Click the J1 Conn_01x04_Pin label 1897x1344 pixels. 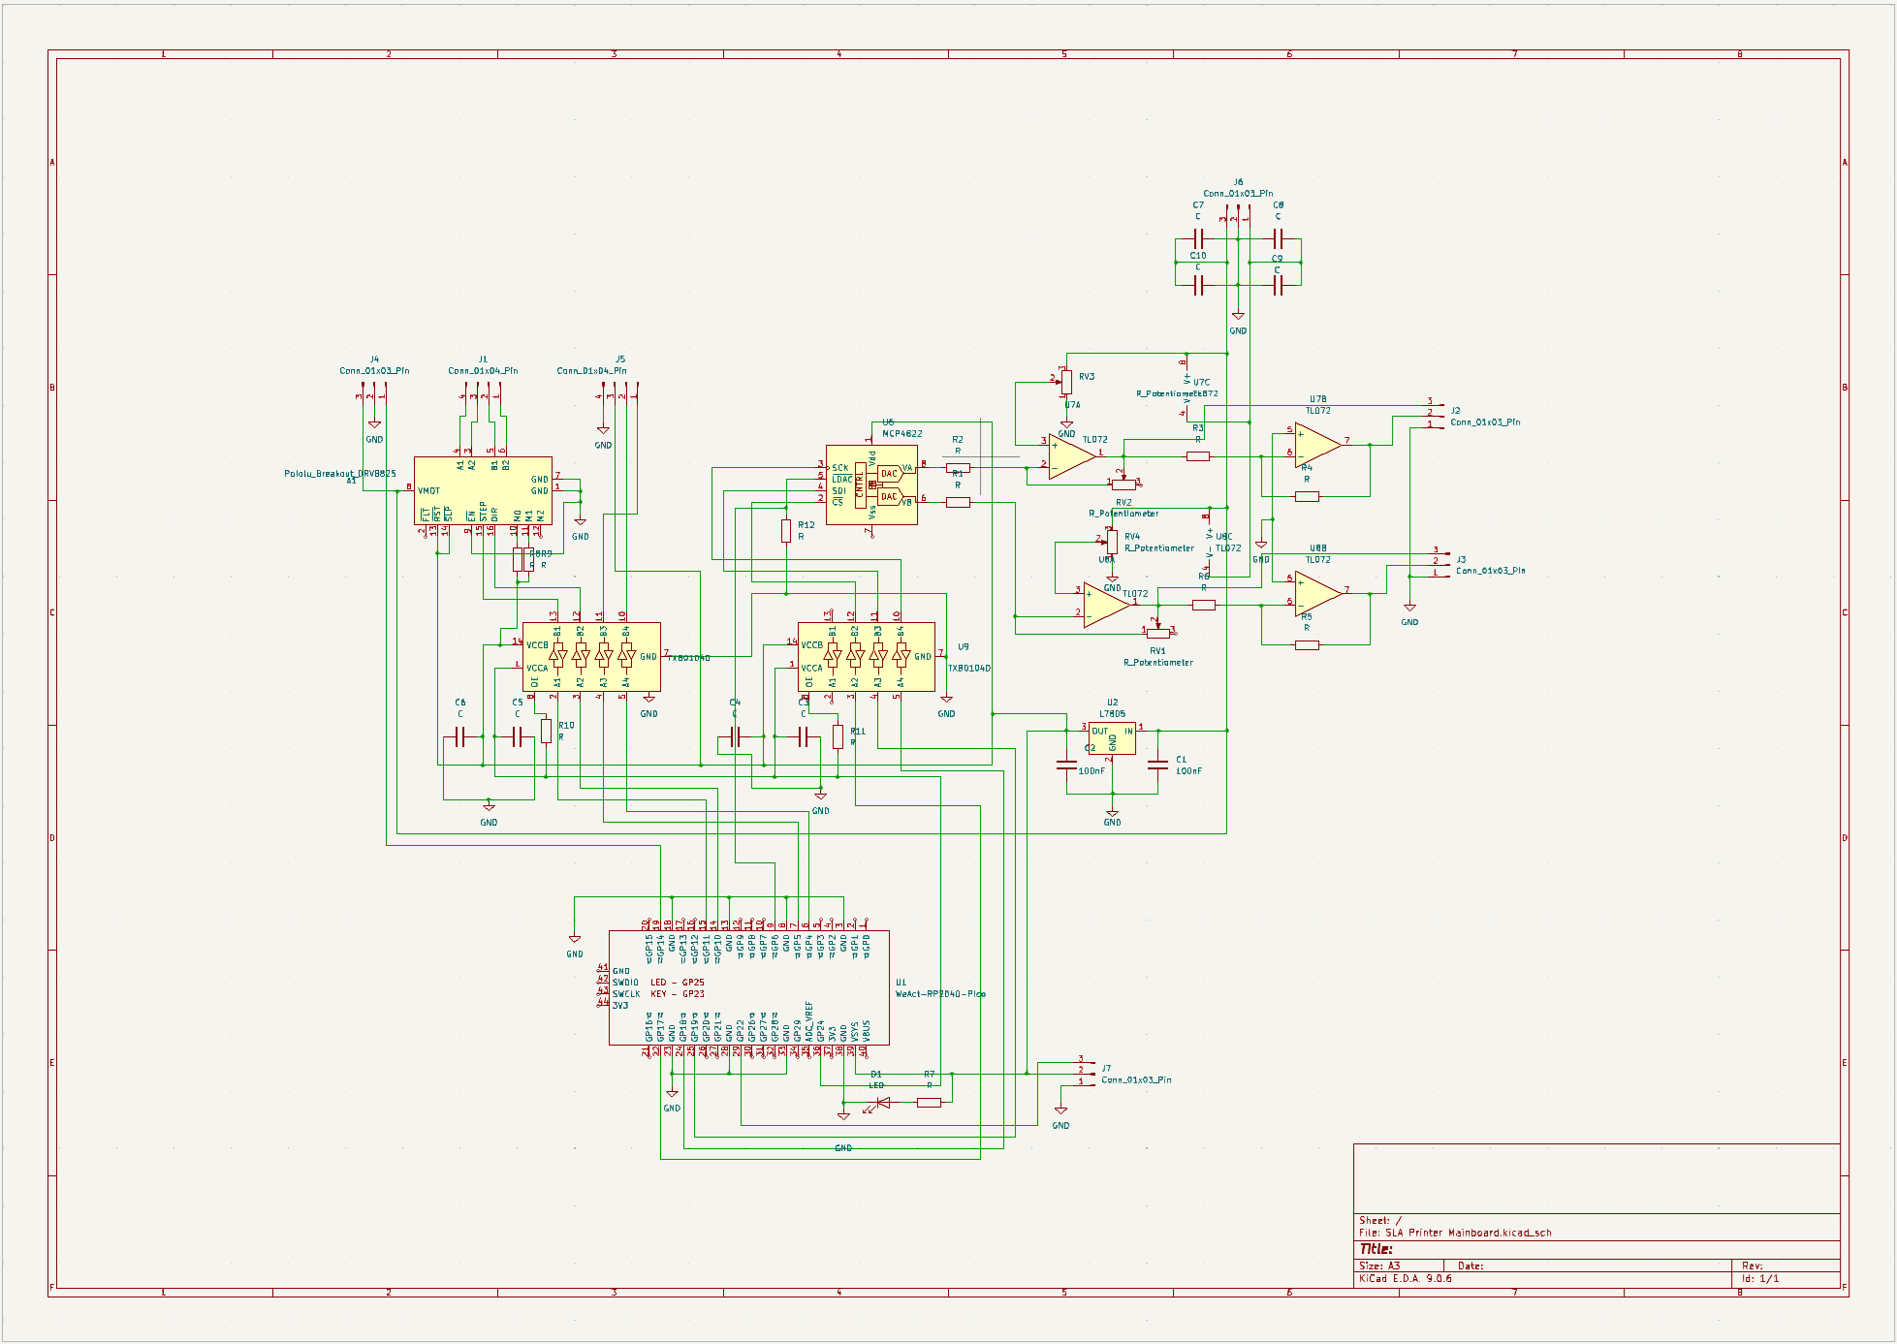click(483, 371)
